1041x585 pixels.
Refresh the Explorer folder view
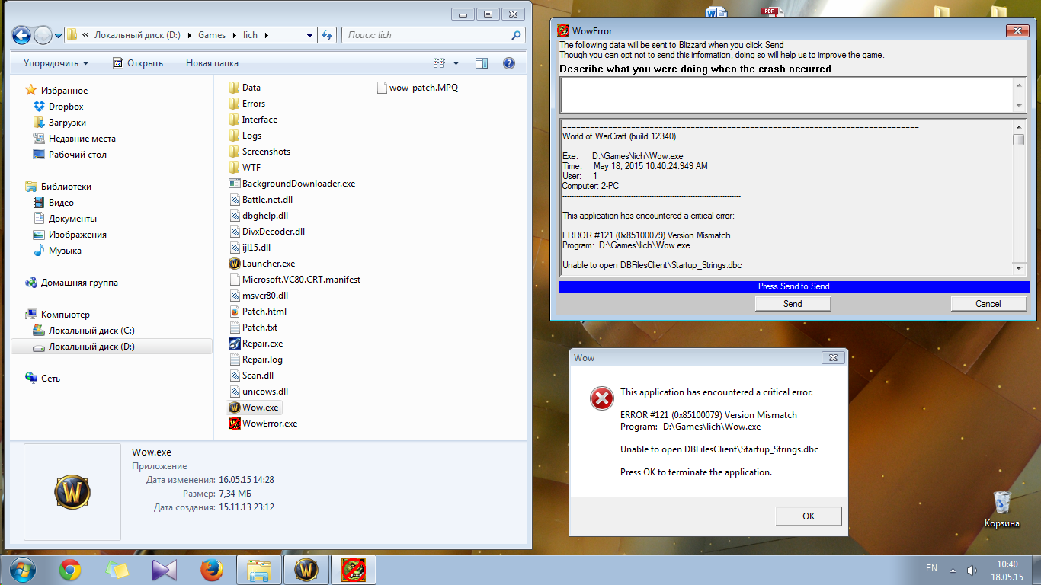tap(328, 35)
